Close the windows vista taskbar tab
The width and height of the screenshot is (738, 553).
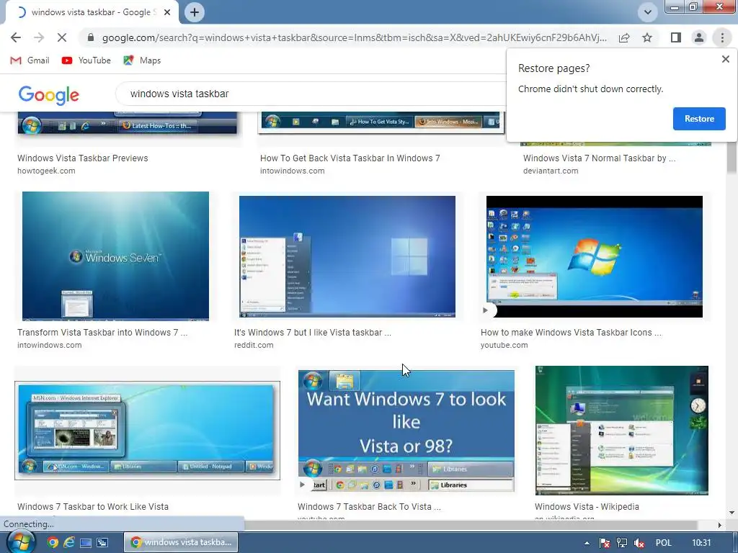pyautogui.click(x=167, y=12)
